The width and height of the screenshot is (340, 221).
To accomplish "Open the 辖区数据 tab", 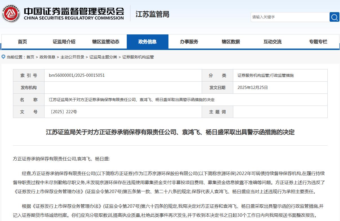I will click(231, 42).
